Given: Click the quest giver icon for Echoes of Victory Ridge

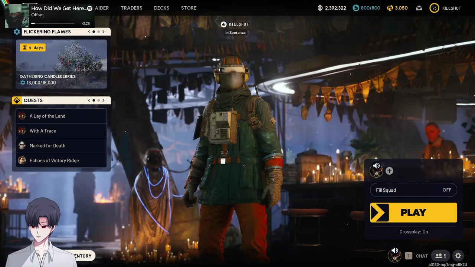Looking at the screenshot, I should click(x=22, y=161).
